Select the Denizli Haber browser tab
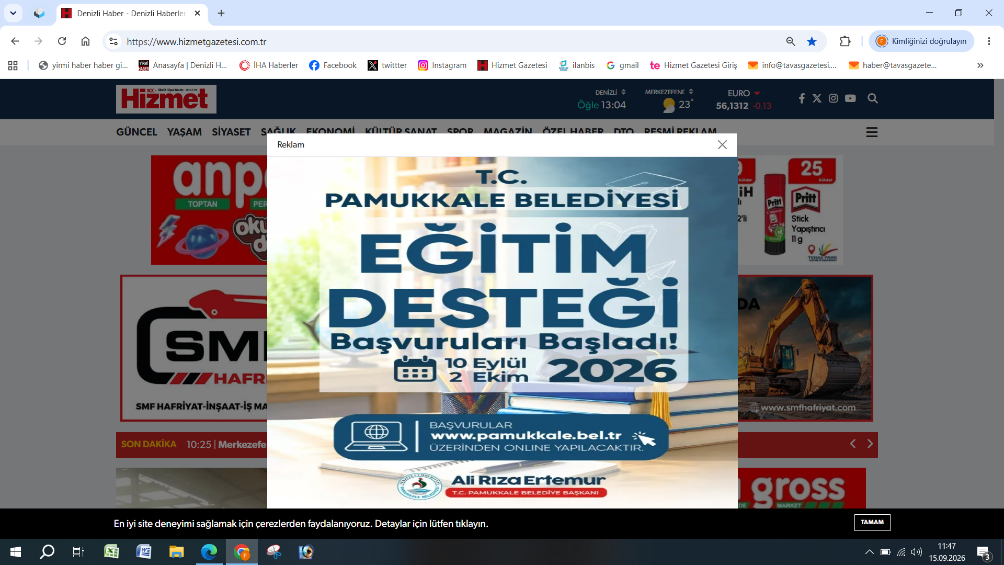Viewport: 1004px width, 565px height. [131, 13]
